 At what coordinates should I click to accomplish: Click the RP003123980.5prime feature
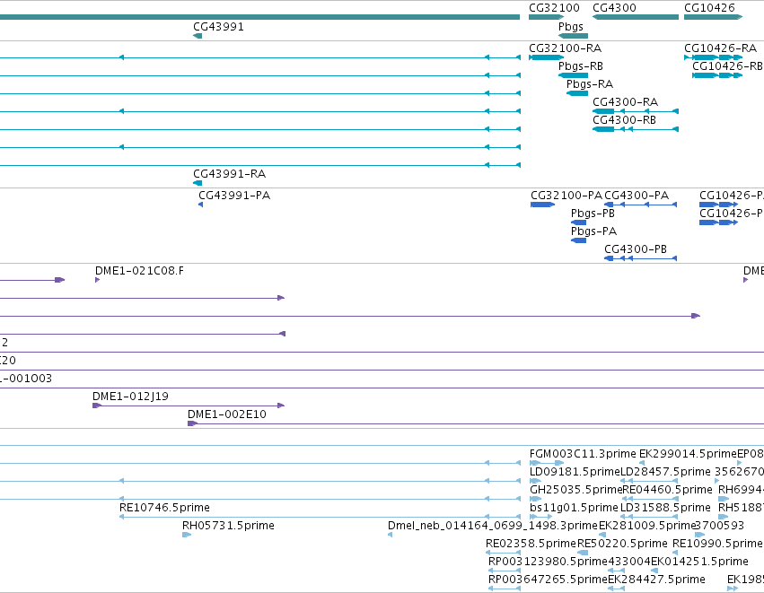coord(505,571)
